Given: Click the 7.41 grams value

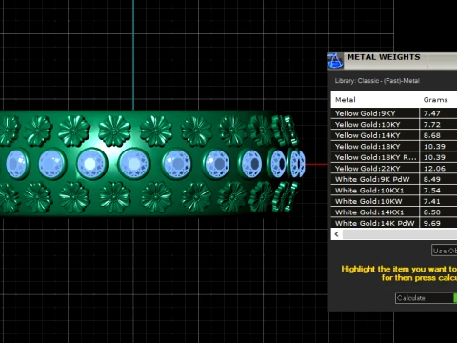Looking at the screenshot, I should click(x=431, y=201).
